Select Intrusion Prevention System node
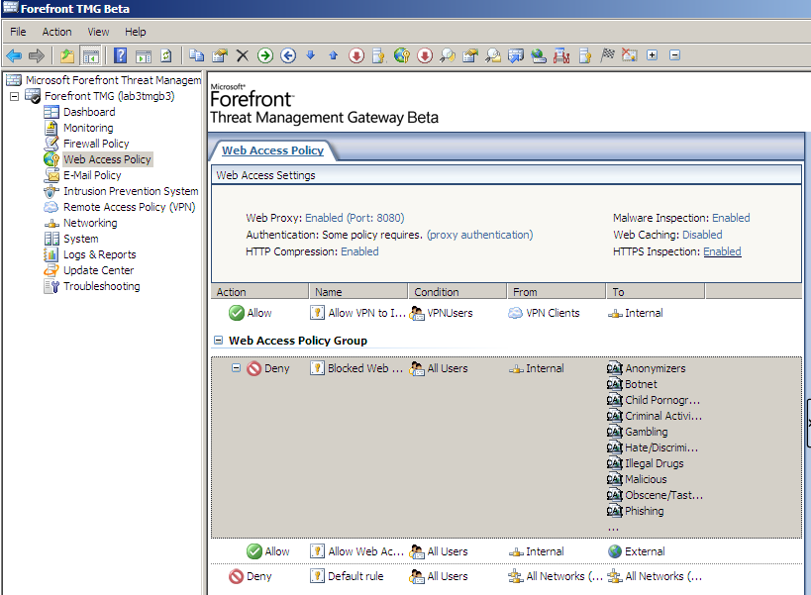 click(x=131, y=191)
